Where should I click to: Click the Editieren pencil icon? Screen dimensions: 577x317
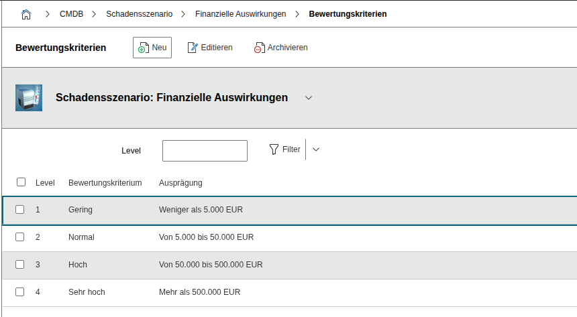coord(193,48)
